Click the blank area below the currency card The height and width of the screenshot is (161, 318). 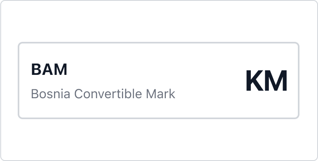coord(159,140)
